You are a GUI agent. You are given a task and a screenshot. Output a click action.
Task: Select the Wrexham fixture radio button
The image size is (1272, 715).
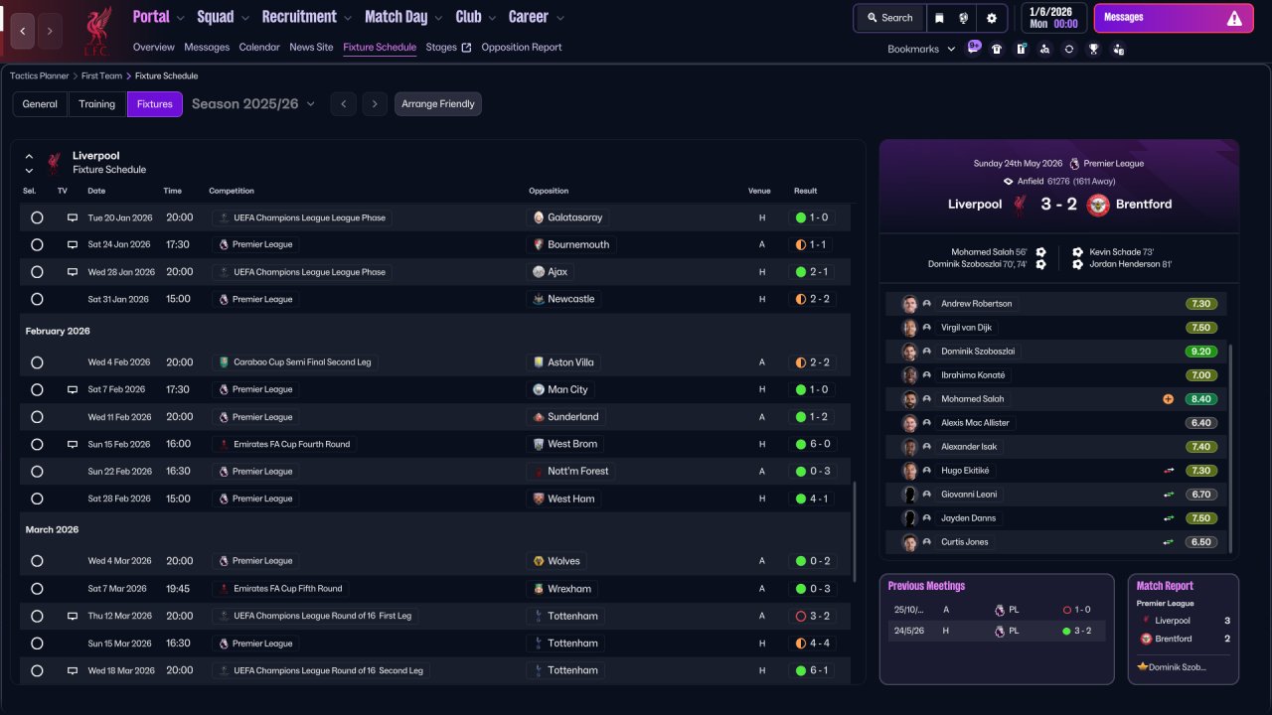coord(37,589)
